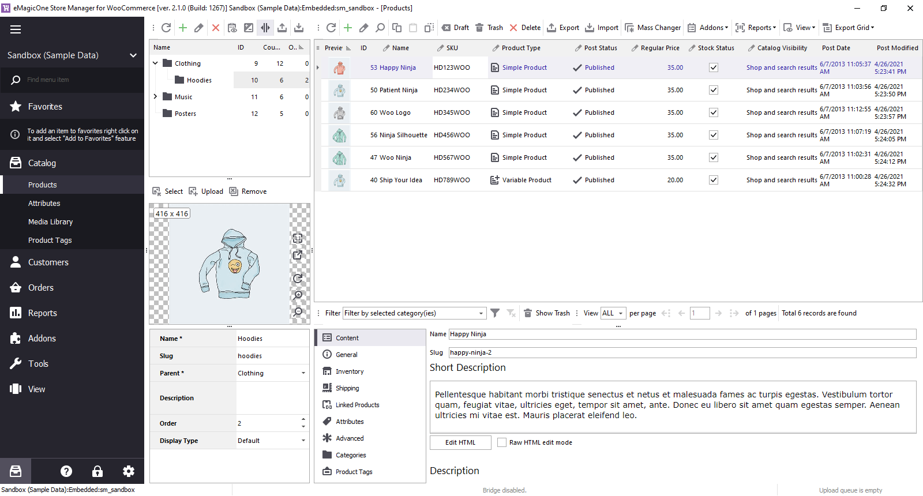Open settings gear in bottom sidebar
Screen dimensions: 923x496
(129, 471)
